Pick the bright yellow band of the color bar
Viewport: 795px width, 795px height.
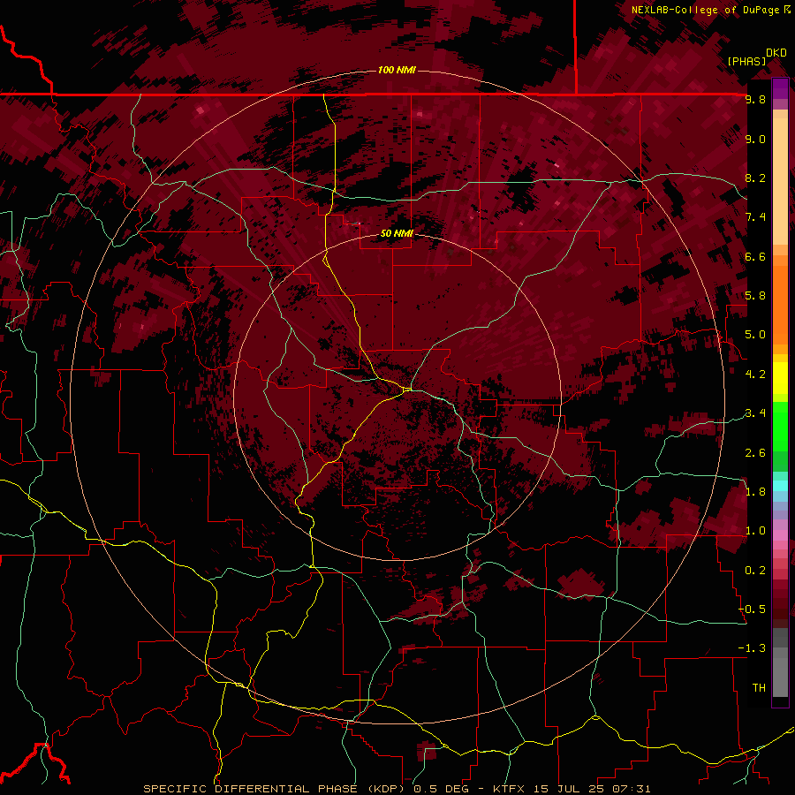click(780, 378)
